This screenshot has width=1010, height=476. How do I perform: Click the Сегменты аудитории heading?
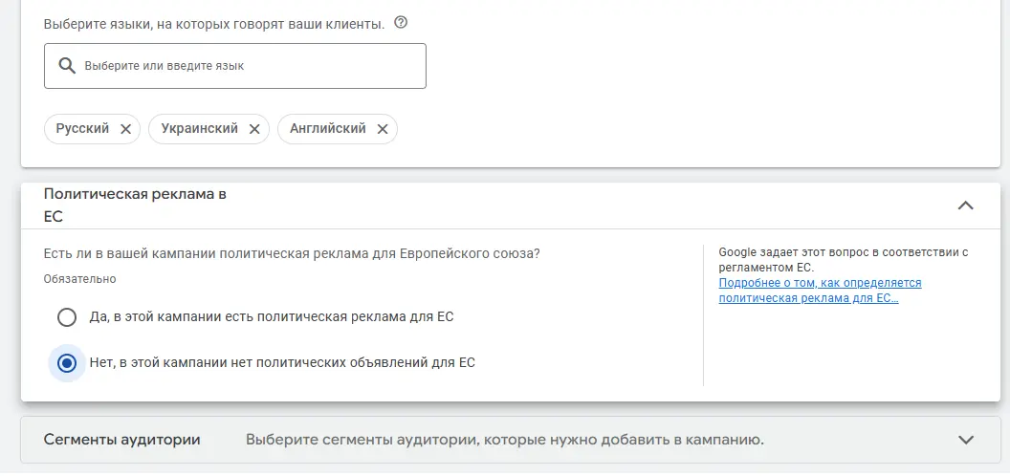point(121,440)
